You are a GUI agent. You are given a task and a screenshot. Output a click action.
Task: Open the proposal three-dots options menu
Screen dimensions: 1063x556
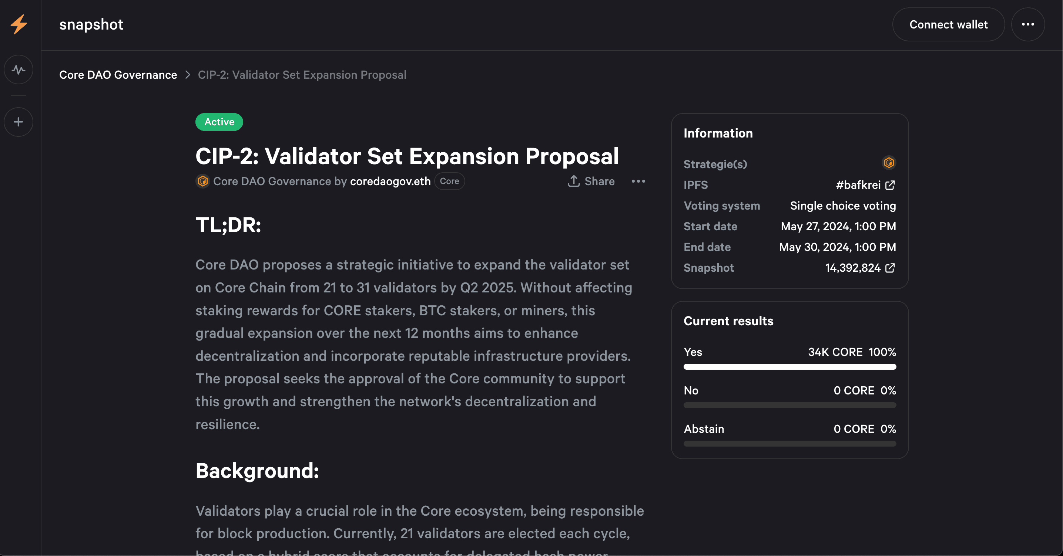click(x=638, y=182)
